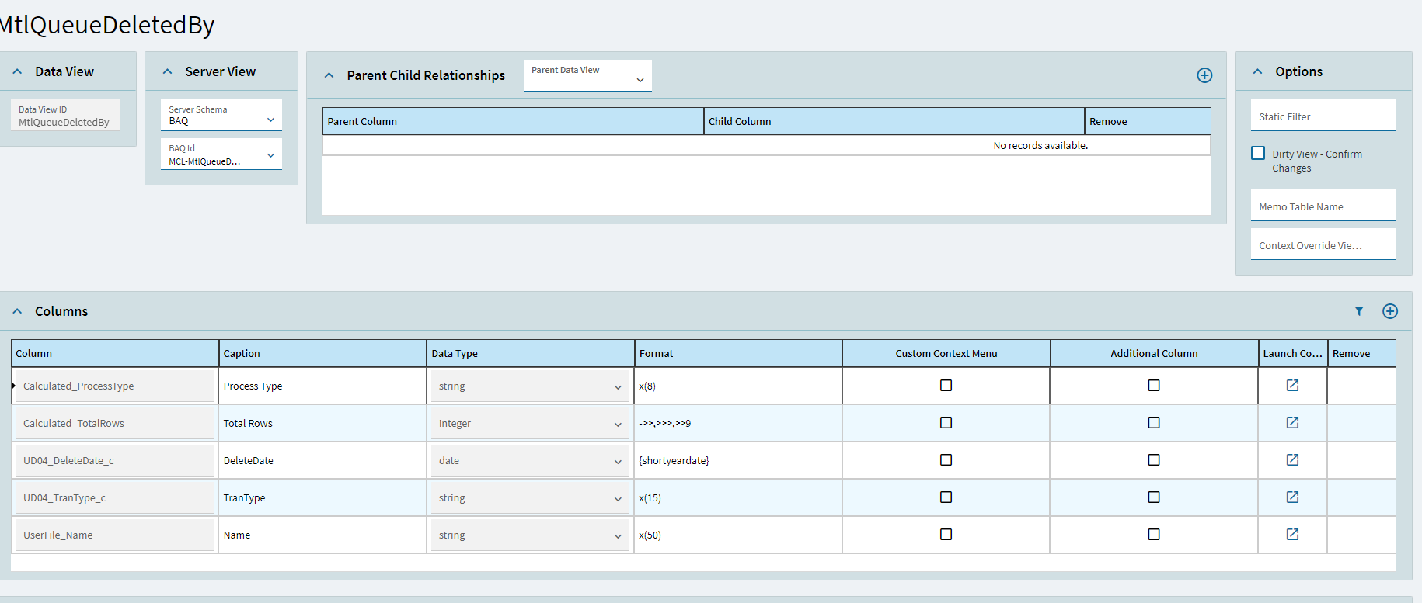Viewport: 1422px width, 603px height.
Task: Select the UD04_TranType_c column field
Action: [114, 497]
